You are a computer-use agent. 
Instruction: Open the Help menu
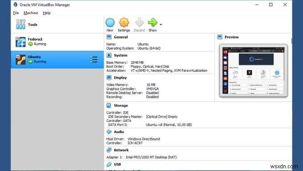tap(47, 13)
